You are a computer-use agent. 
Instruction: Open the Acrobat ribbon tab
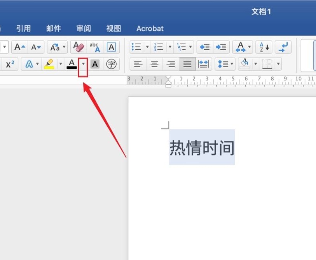pyautogui.click(x=150, y=29)
